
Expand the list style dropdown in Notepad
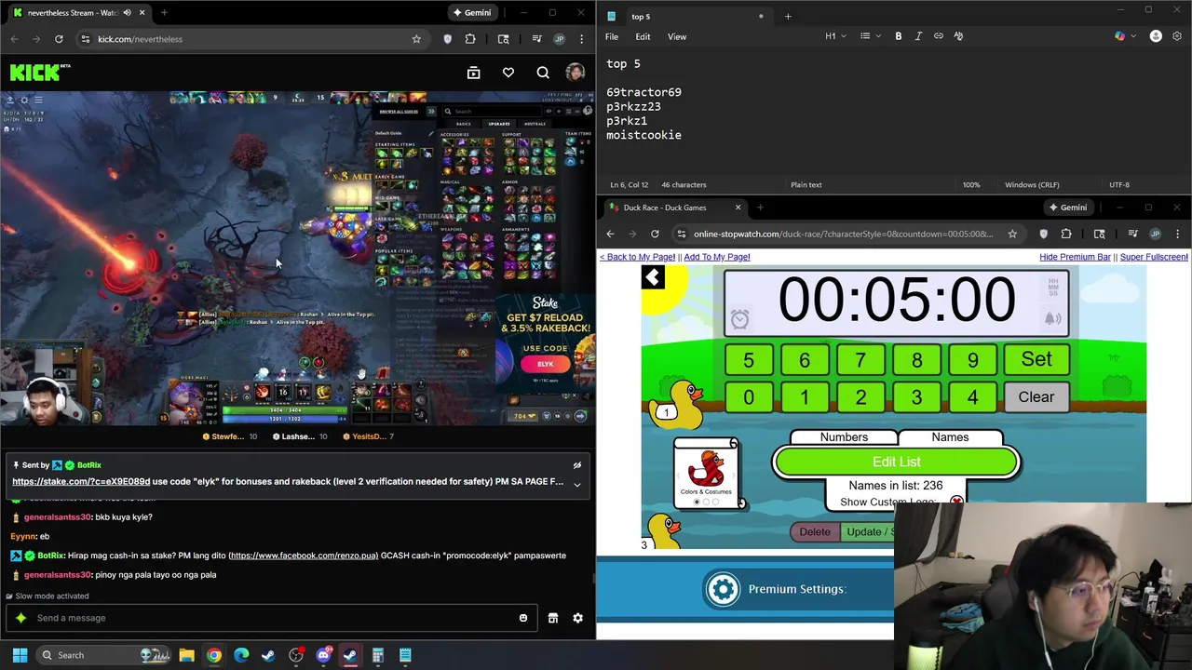[869, 36]
